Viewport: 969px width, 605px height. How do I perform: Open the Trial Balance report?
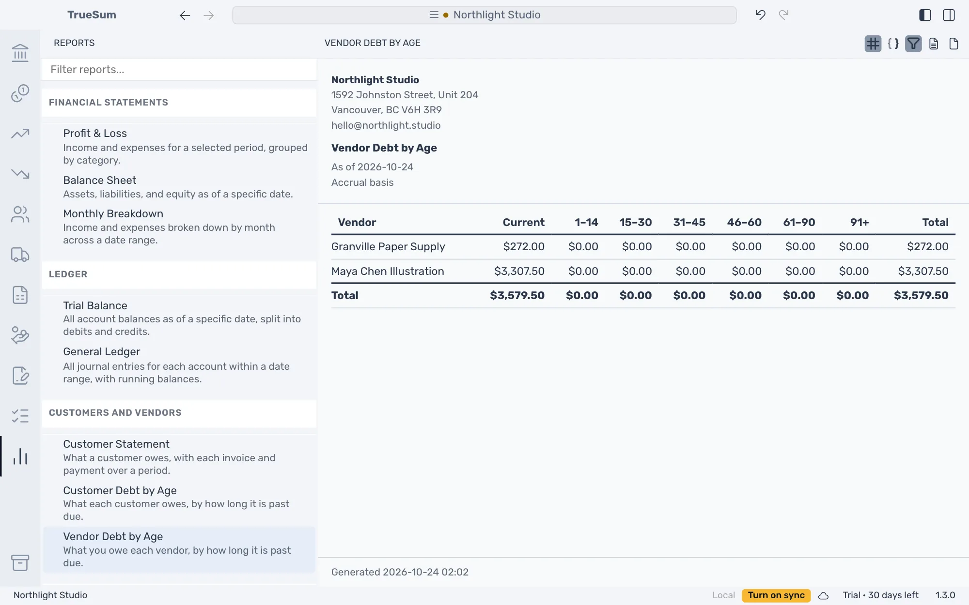[179, 318]
